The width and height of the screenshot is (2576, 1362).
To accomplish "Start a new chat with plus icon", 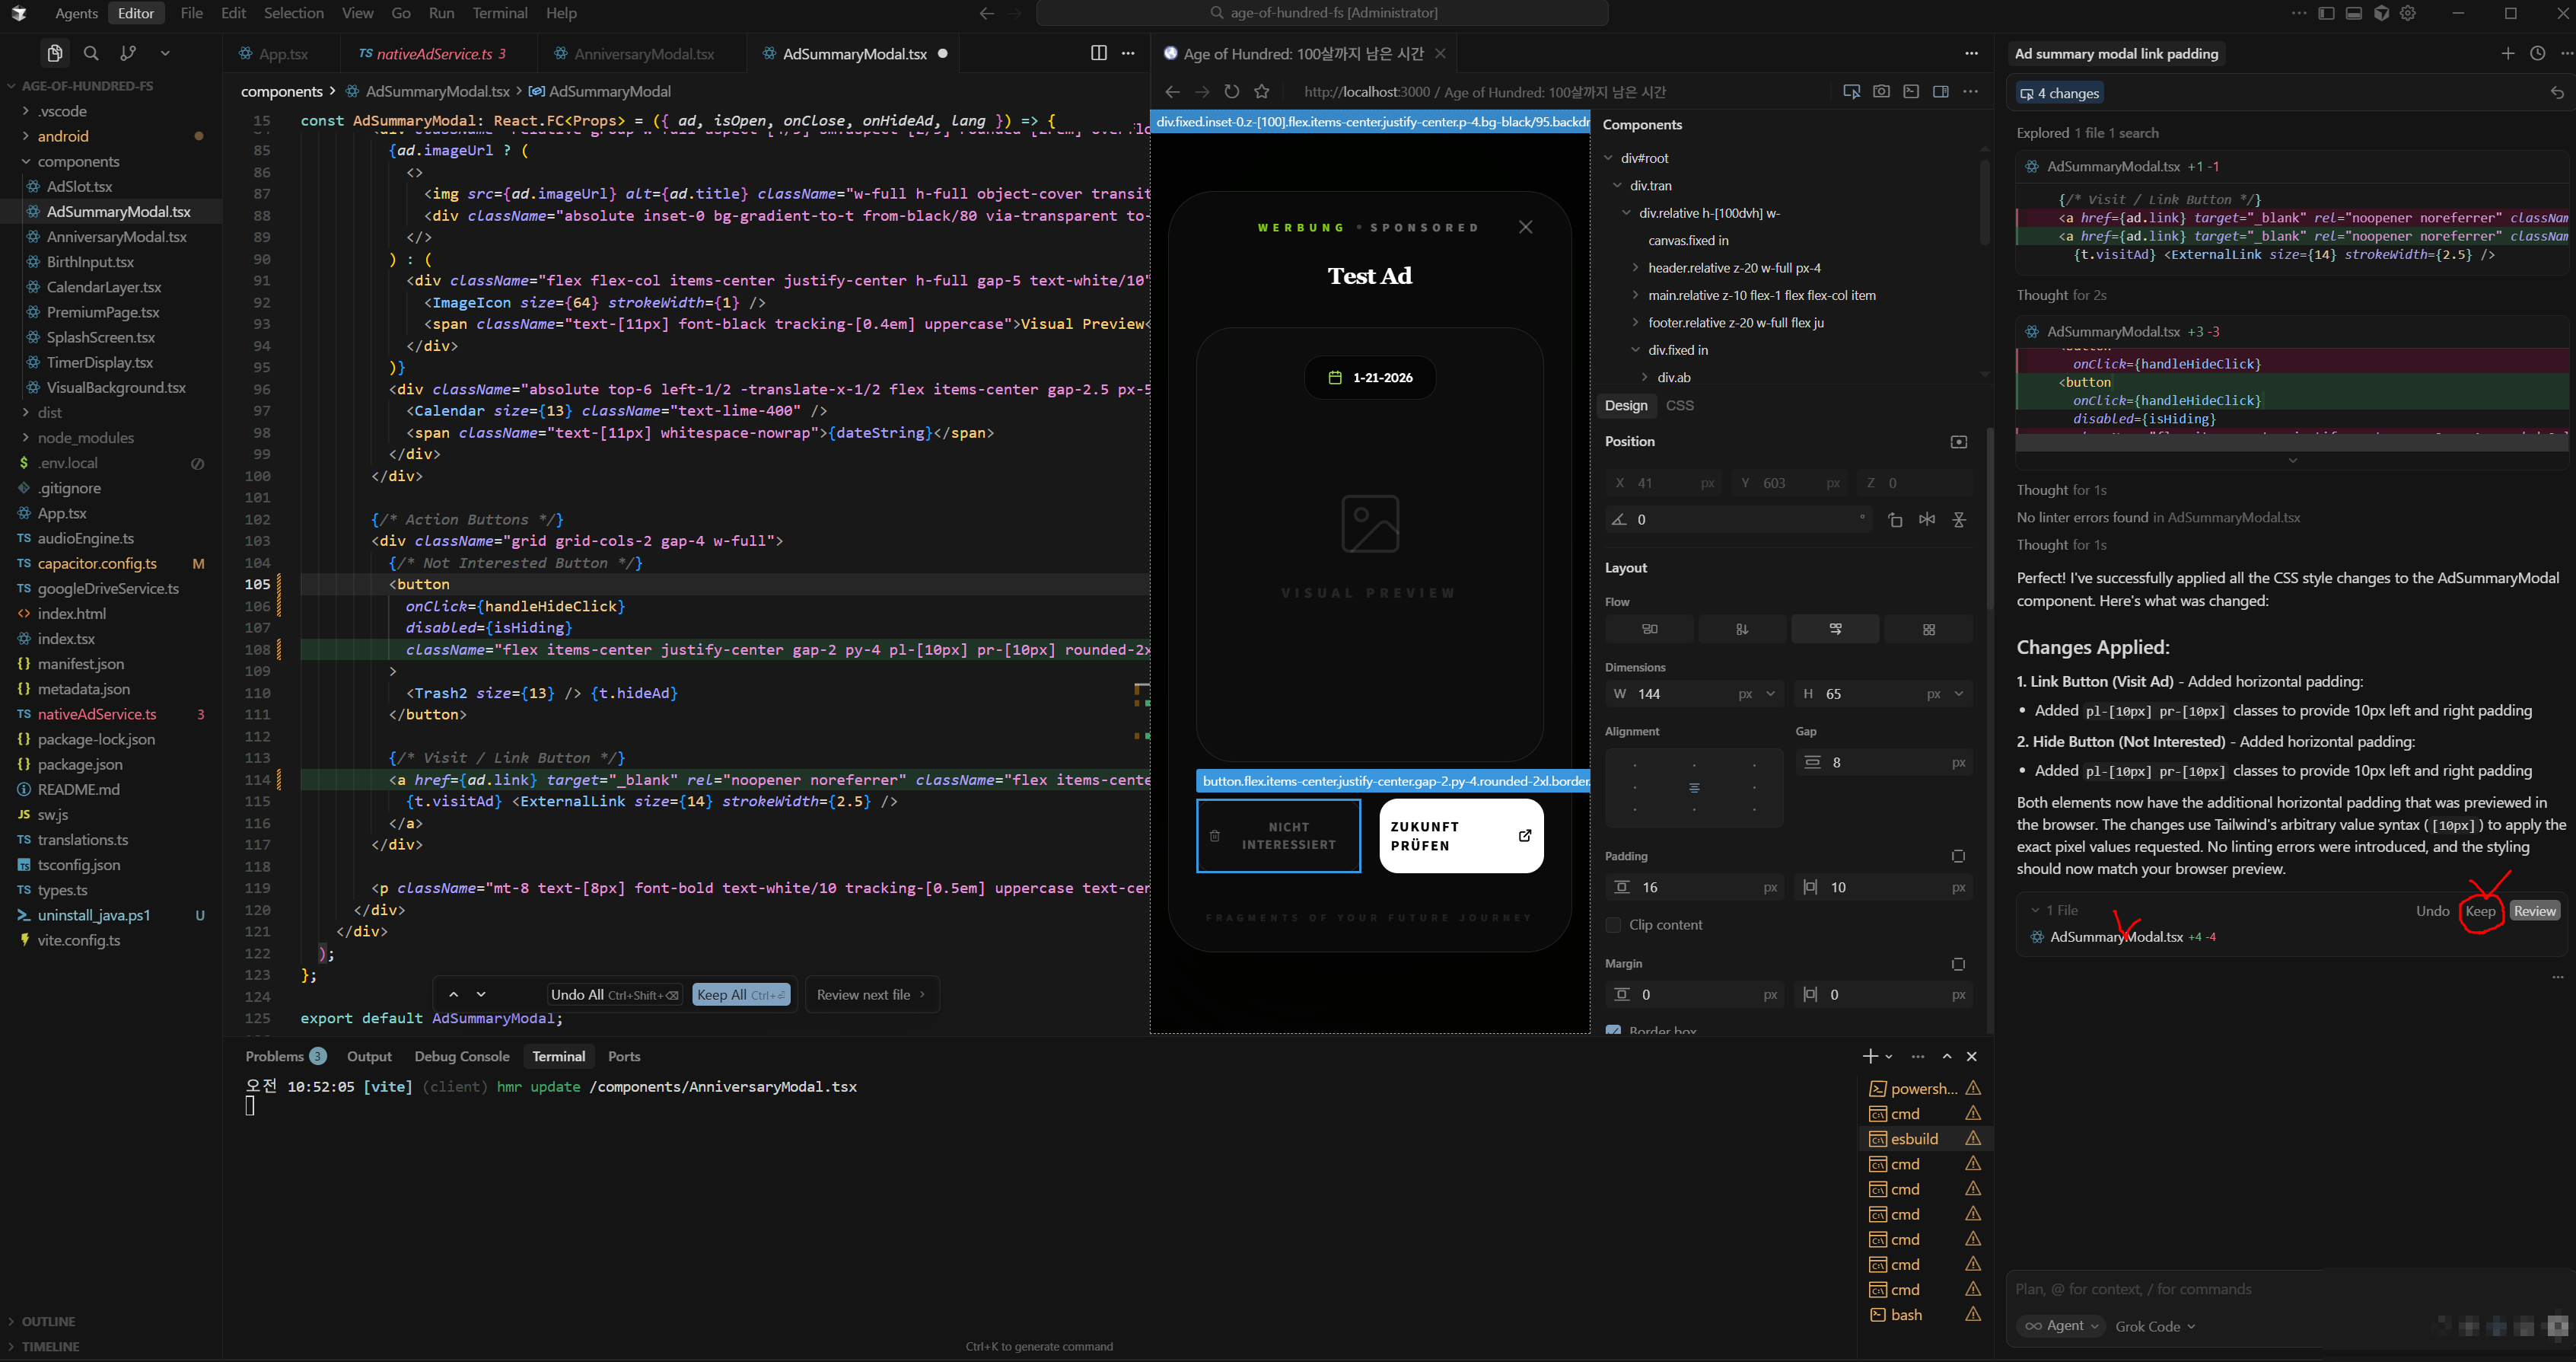I will tap(2507, 53).
